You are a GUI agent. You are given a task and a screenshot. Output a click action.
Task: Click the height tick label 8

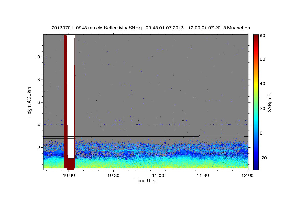click(38, 80)
